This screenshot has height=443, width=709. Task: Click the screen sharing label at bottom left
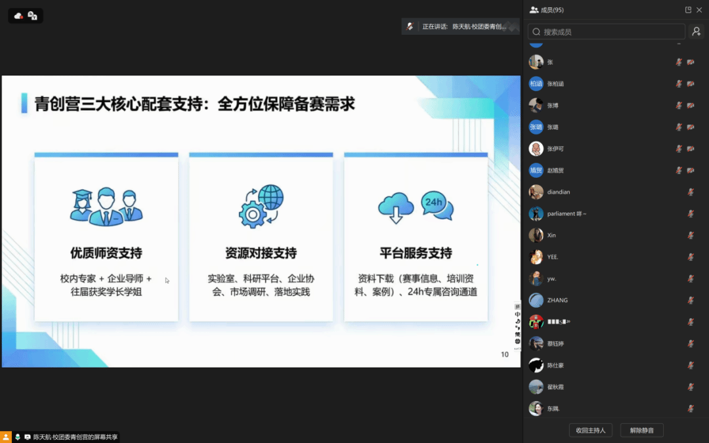(75, 437)
